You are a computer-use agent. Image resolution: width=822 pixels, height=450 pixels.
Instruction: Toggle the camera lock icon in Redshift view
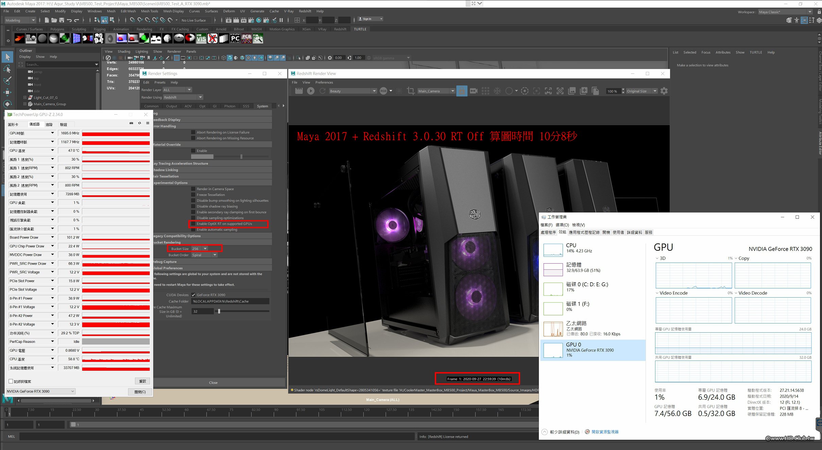point(462,91)
